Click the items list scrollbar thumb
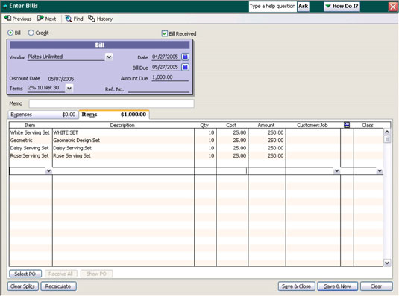The image size is (399, 296). pyautogui.click(x=387, y=139)
